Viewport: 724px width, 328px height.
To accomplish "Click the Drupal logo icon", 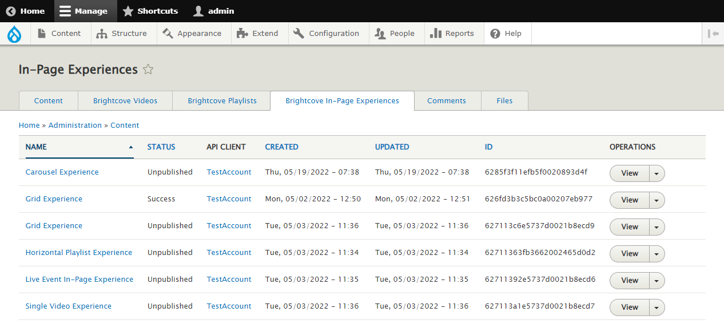I will [14, 34].
